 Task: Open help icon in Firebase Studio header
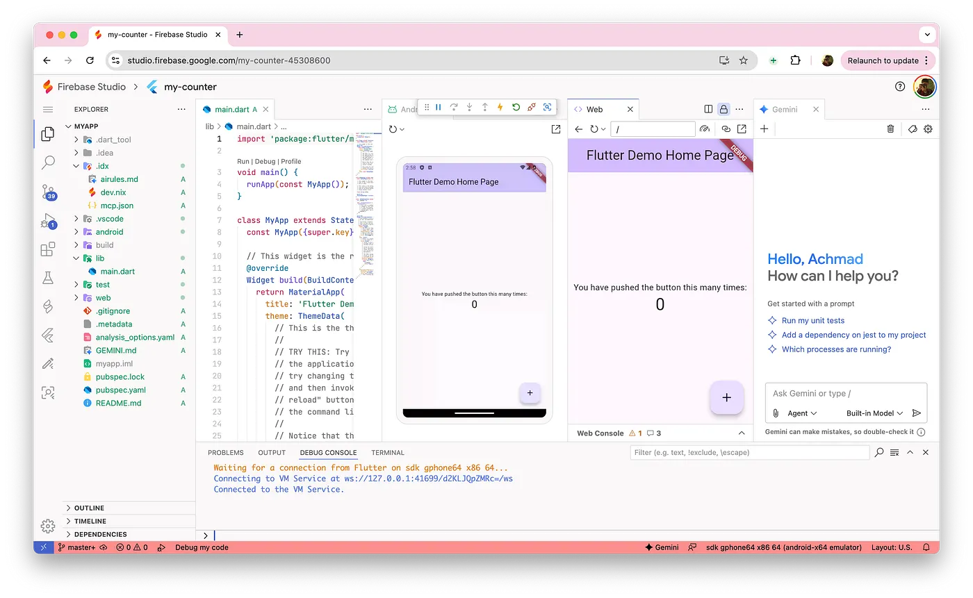click(900, 87)
